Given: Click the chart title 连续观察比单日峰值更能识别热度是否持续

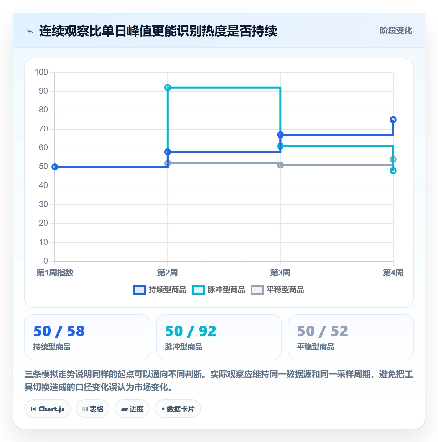Looking at the screenshot, I should point(158,31).
